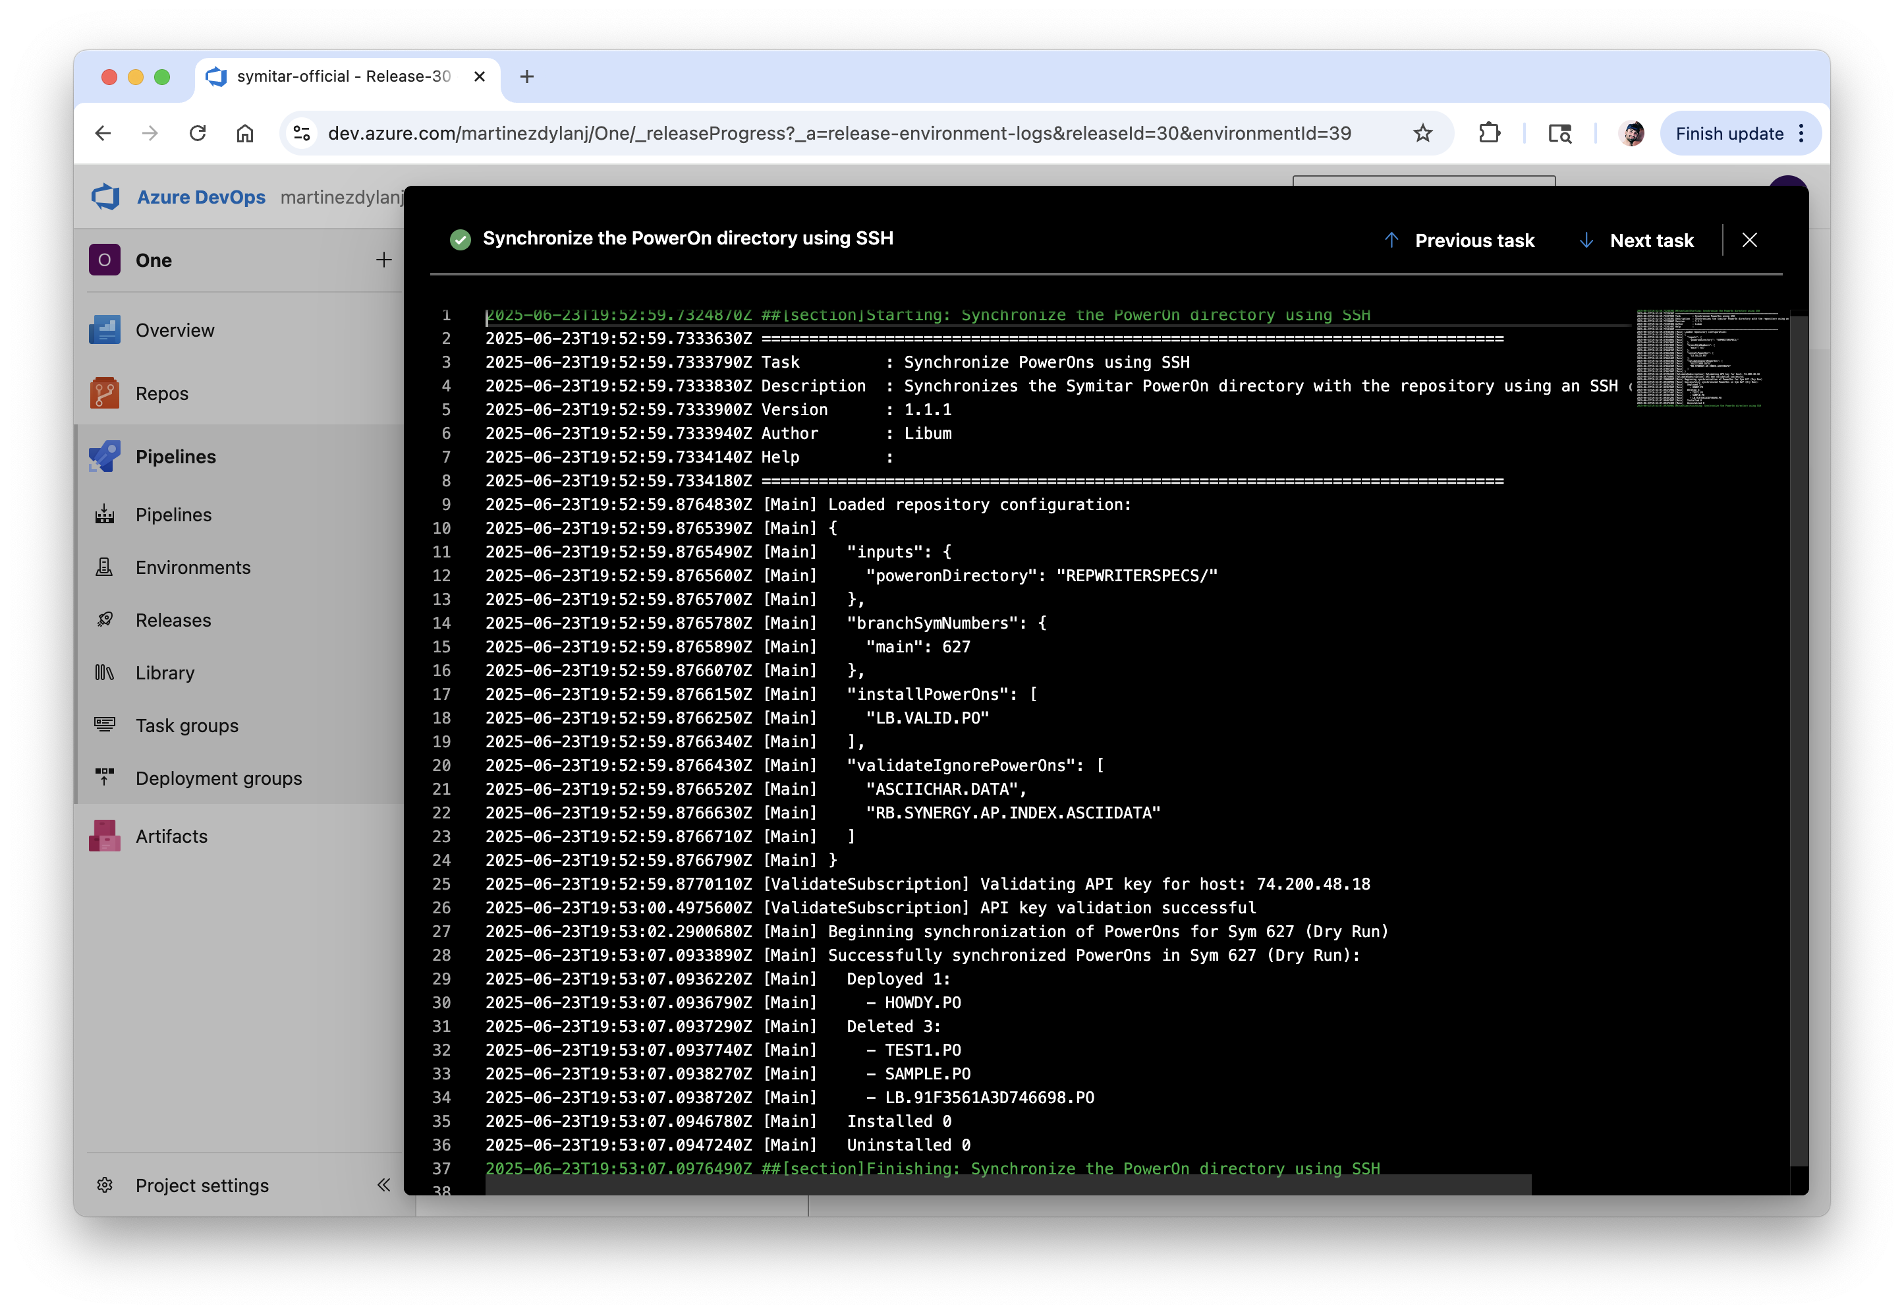
Task: Open the Library books icon
Action: pyautogui.click(x=105, y=673)
